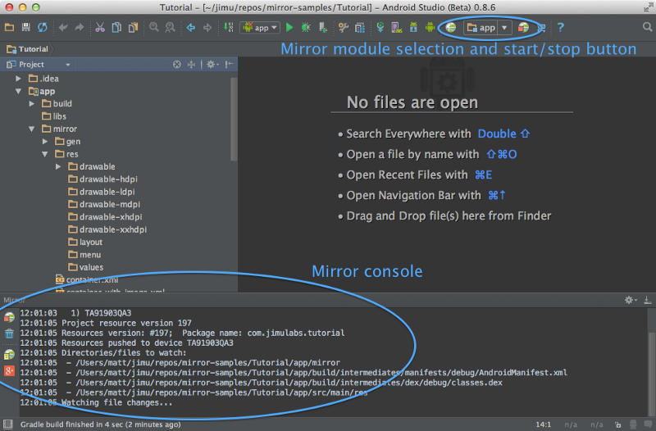
Task: Click the Save All floppy icon
Action: tap(26, 28)
